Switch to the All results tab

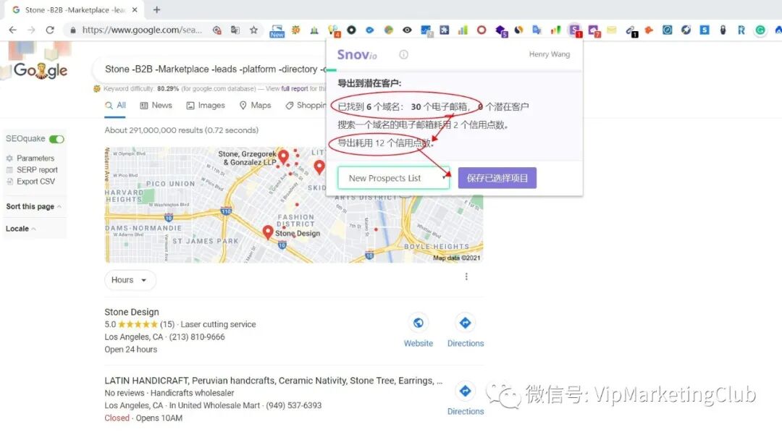pyautogui.click(x=115, y=106)
